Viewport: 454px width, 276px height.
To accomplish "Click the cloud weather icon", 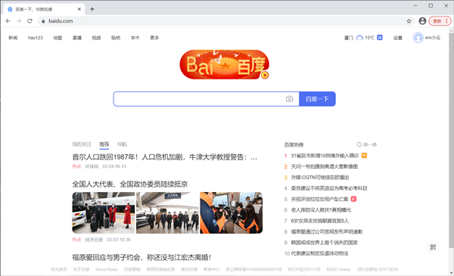I will (359, 38).
